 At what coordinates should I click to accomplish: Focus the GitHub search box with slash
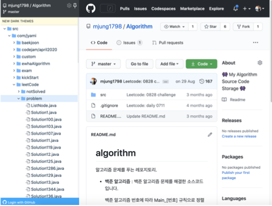point(108,8)
